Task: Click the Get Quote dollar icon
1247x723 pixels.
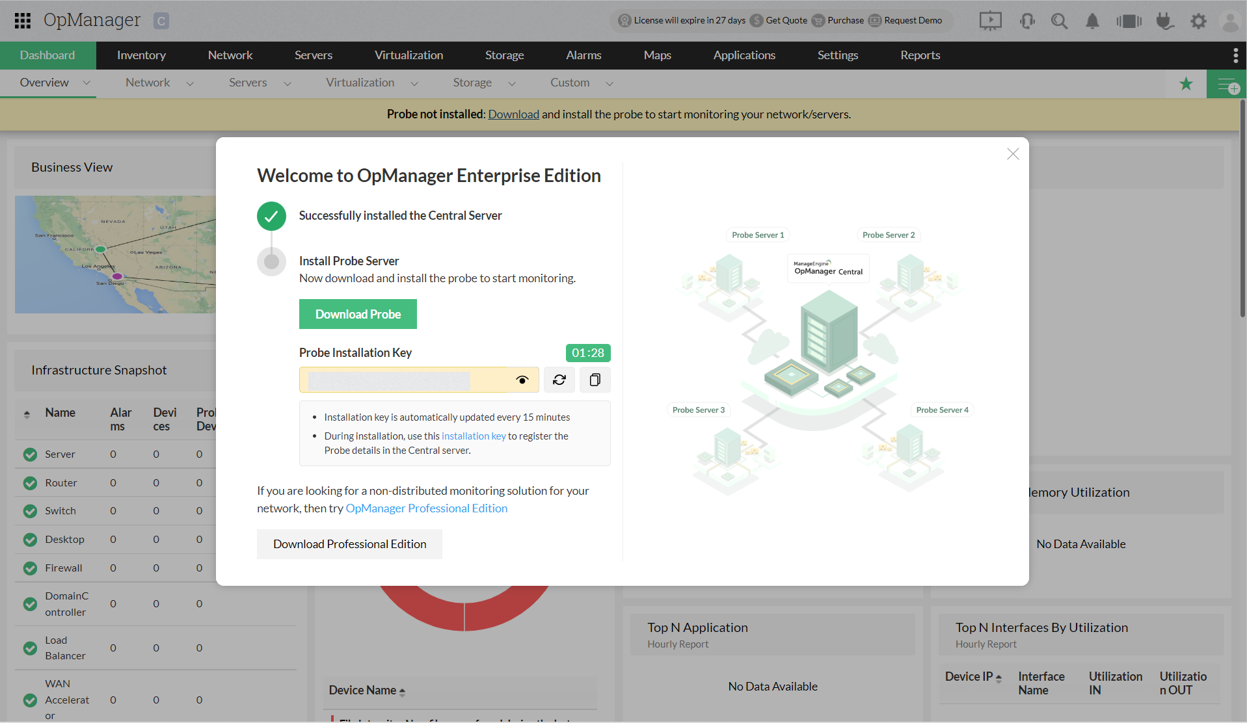Action: pyautogui.click(x=757, y=20)
